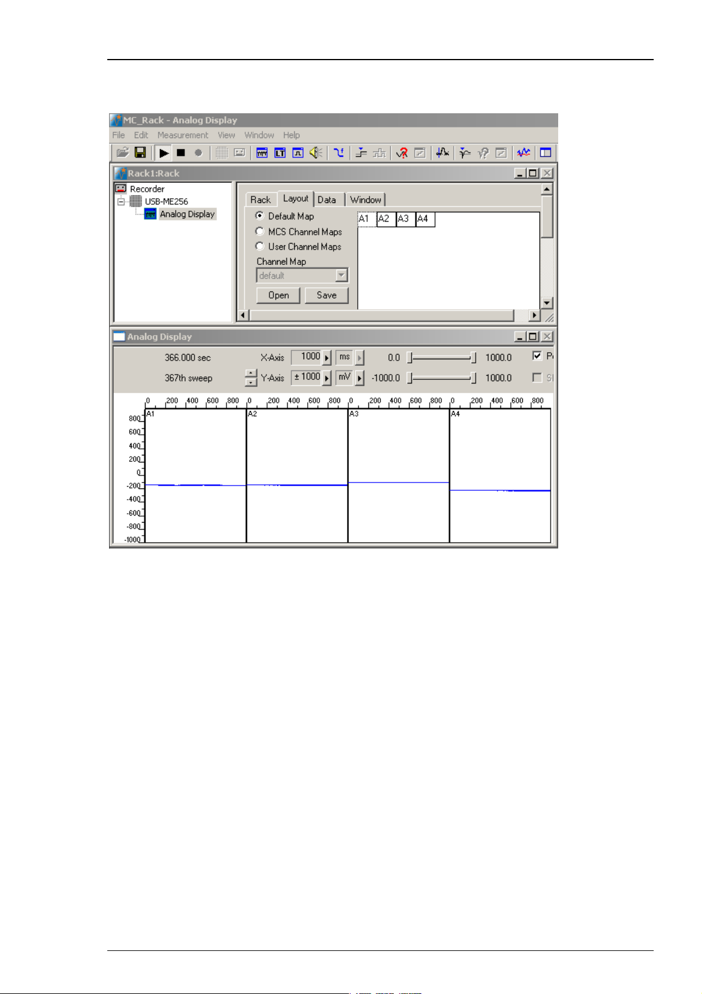The width and height of the screenshot is (702, 994).
Task: Click the Y-Axis stepper down arrow
Action: click(251, 382)
